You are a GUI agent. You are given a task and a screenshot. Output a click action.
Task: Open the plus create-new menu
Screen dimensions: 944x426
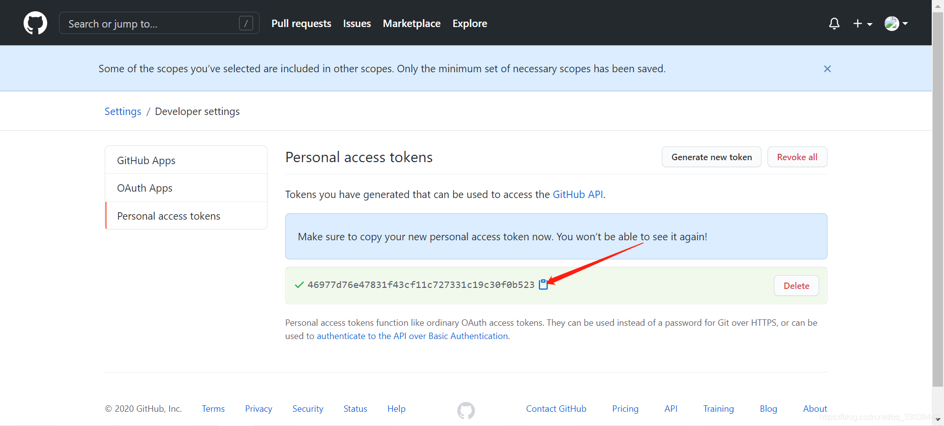click(x=862, y=24)
